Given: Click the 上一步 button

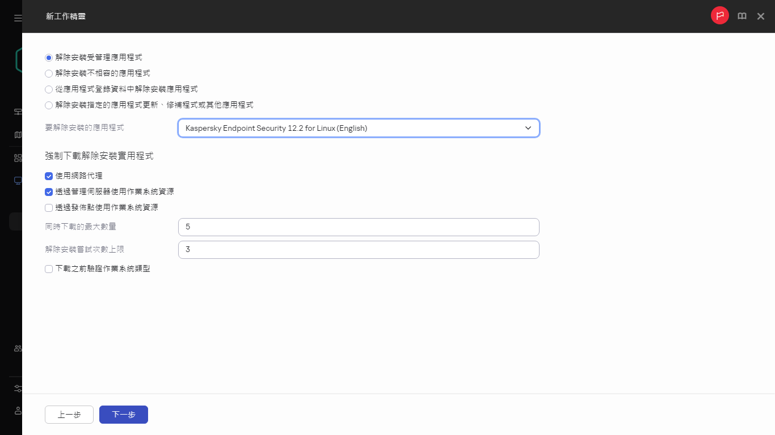Looking at the screenshot, I should tap(69, 415).
